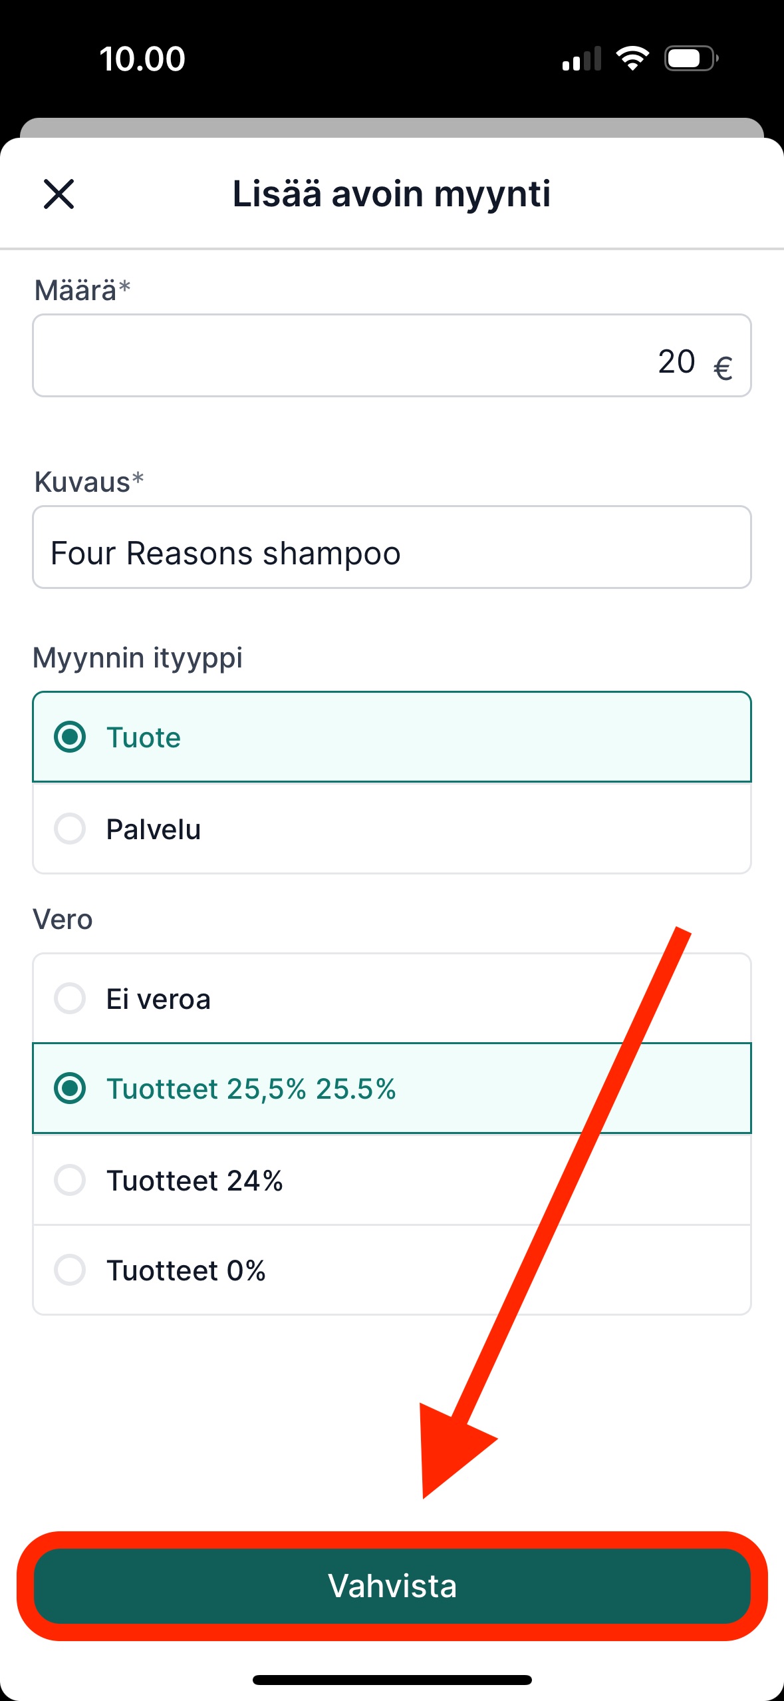This screenshot has height=1701, width=784.
Task: Tap the home indicator bar
Action: pyautogui.click(x=392, y=1680)
